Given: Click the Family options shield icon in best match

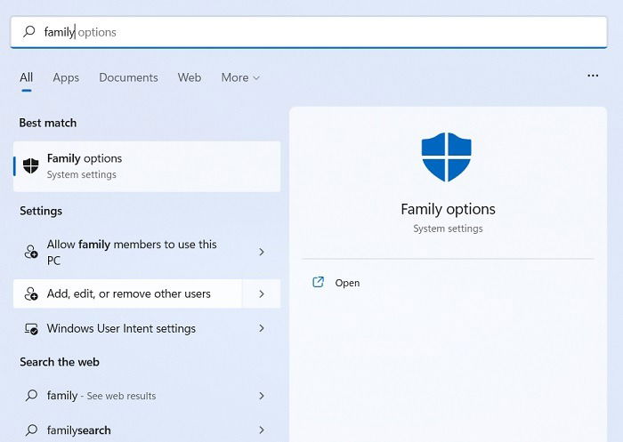Looking at the screenshot, I should click(31, 165).
